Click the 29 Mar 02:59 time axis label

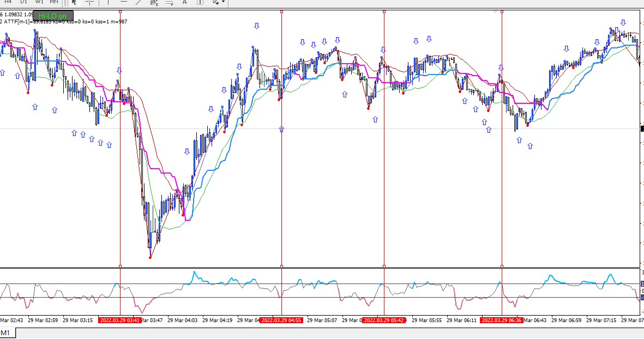pyautogui.click(x=43, y=320)
